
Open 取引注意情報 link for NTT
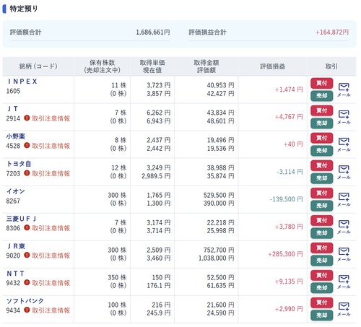51,283
